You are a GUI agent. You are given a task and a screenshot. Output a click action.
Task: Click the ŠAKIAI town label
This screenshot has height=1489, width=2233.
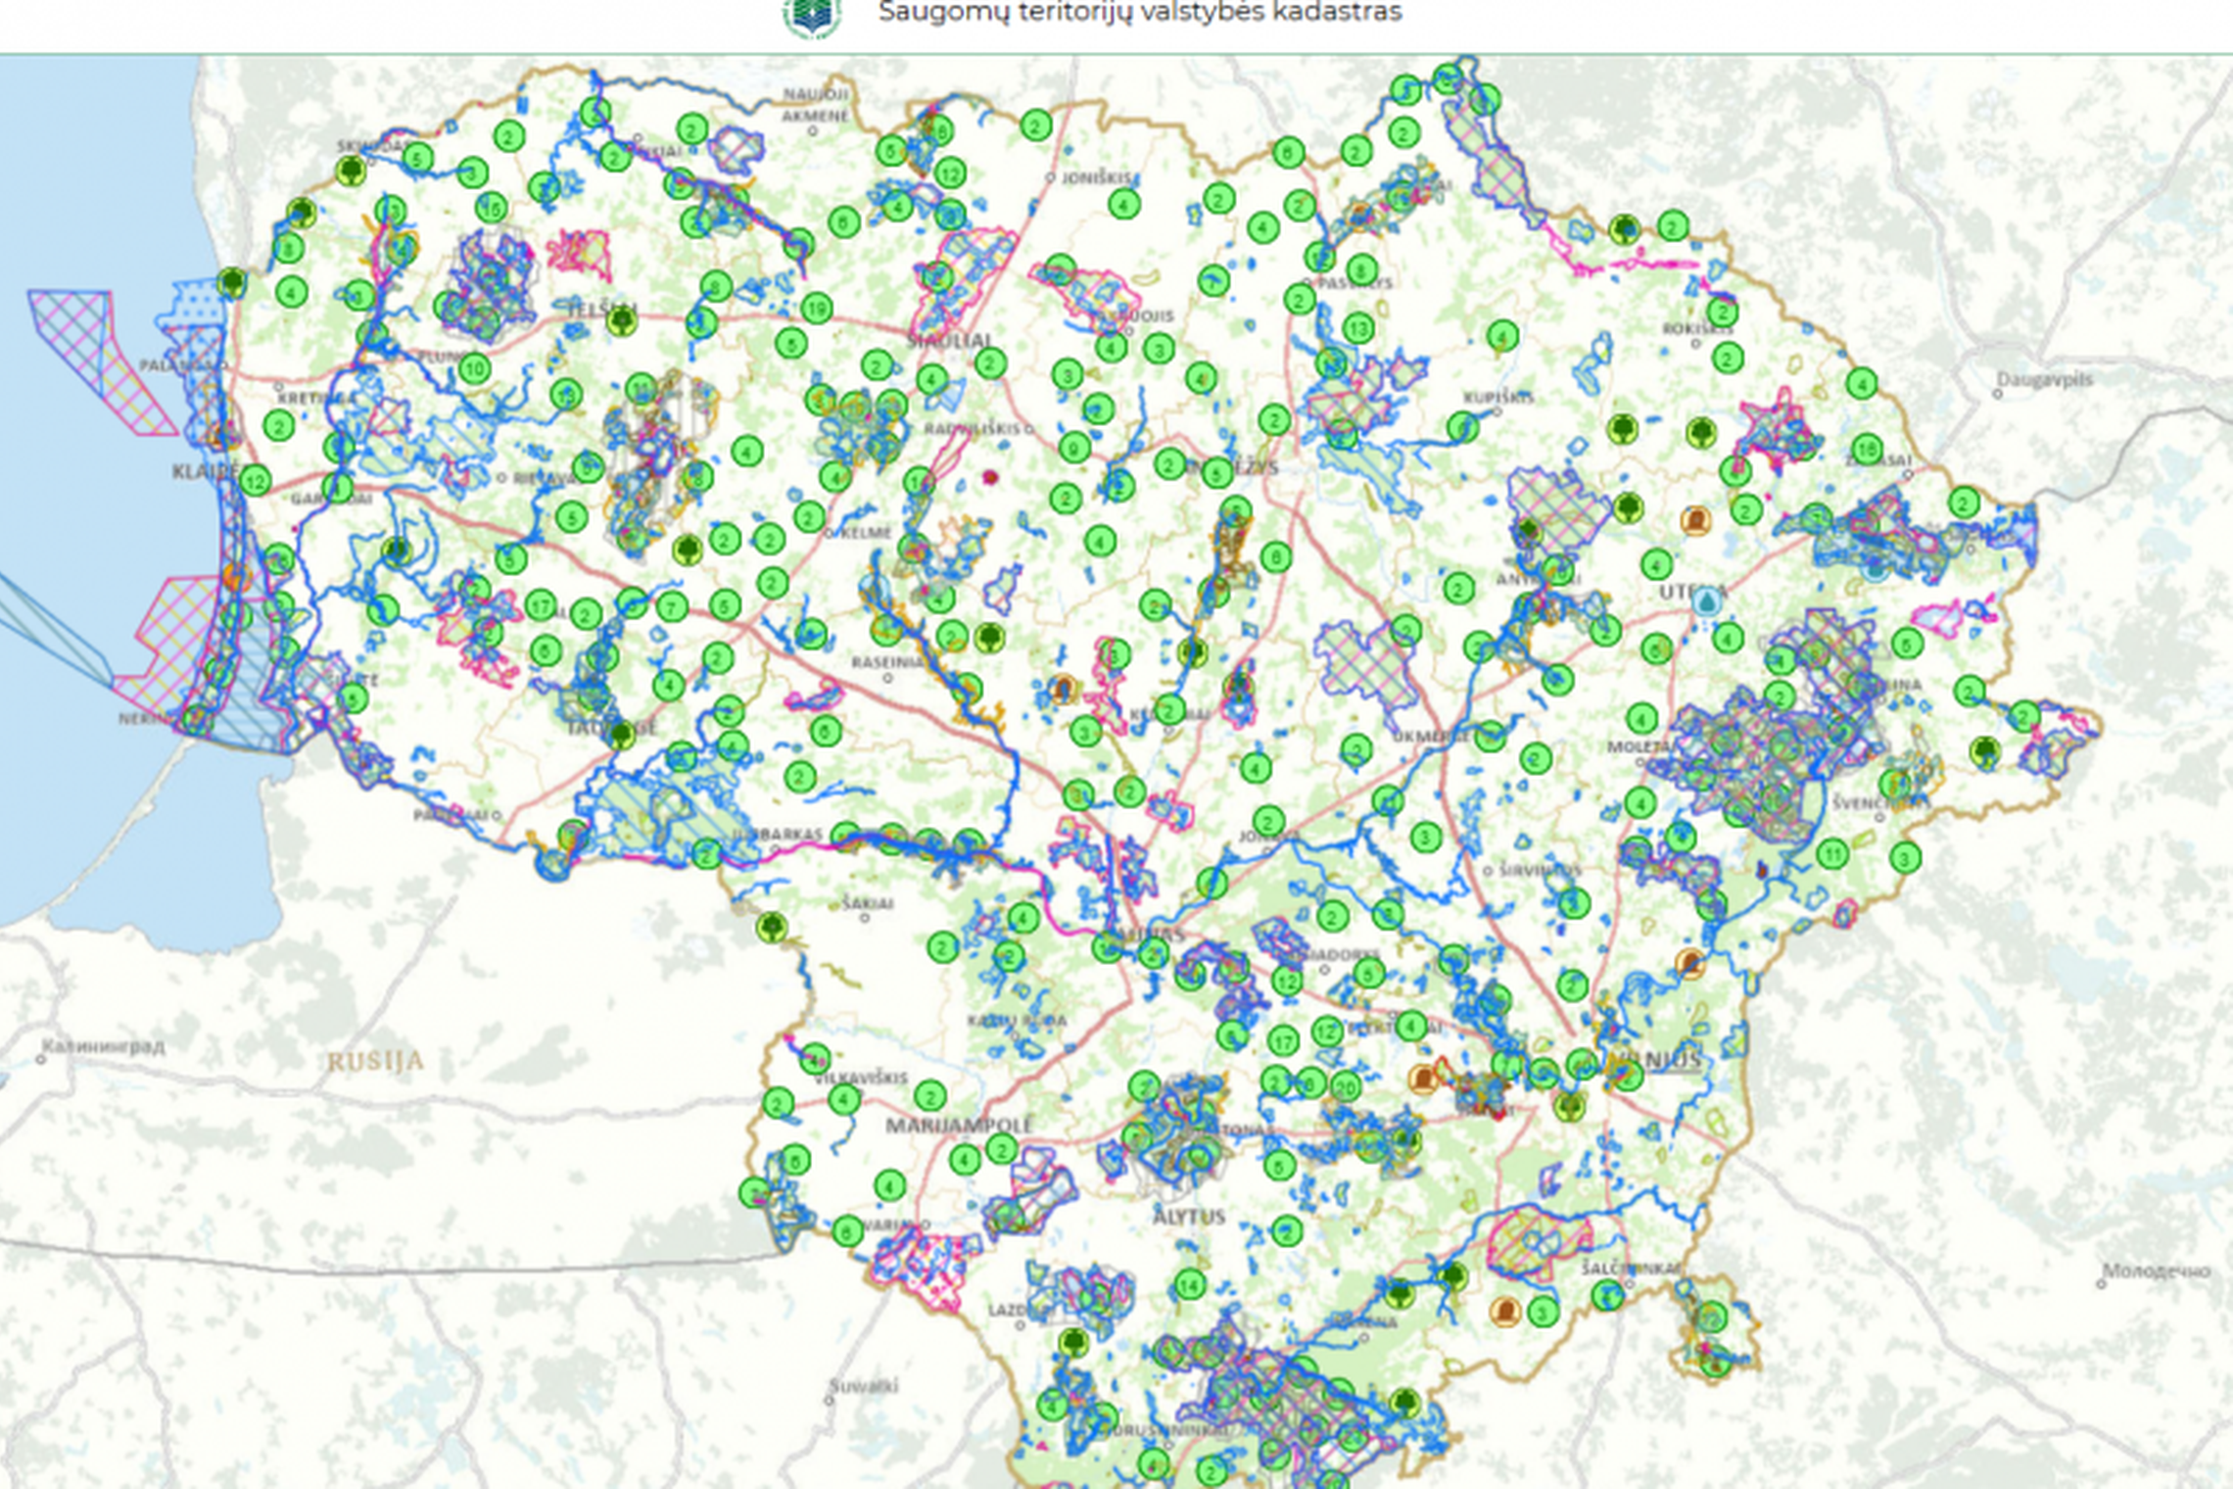(x=868, y=904)
